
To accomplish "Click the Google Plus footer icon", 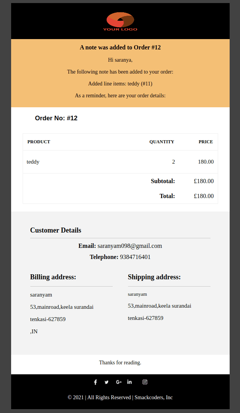I will click(x=118, y=382).
